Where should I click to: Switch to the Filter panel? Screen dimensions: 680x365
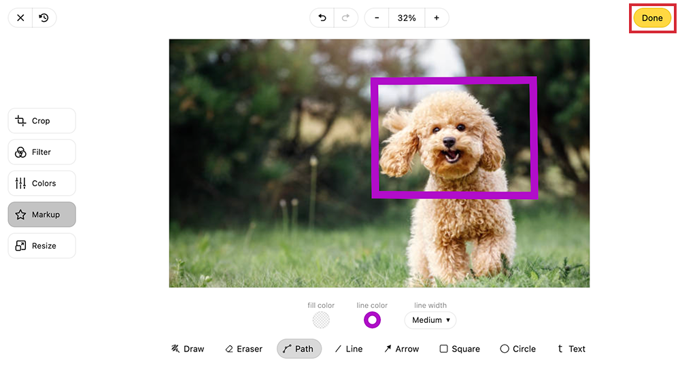(x=41, y=152)
